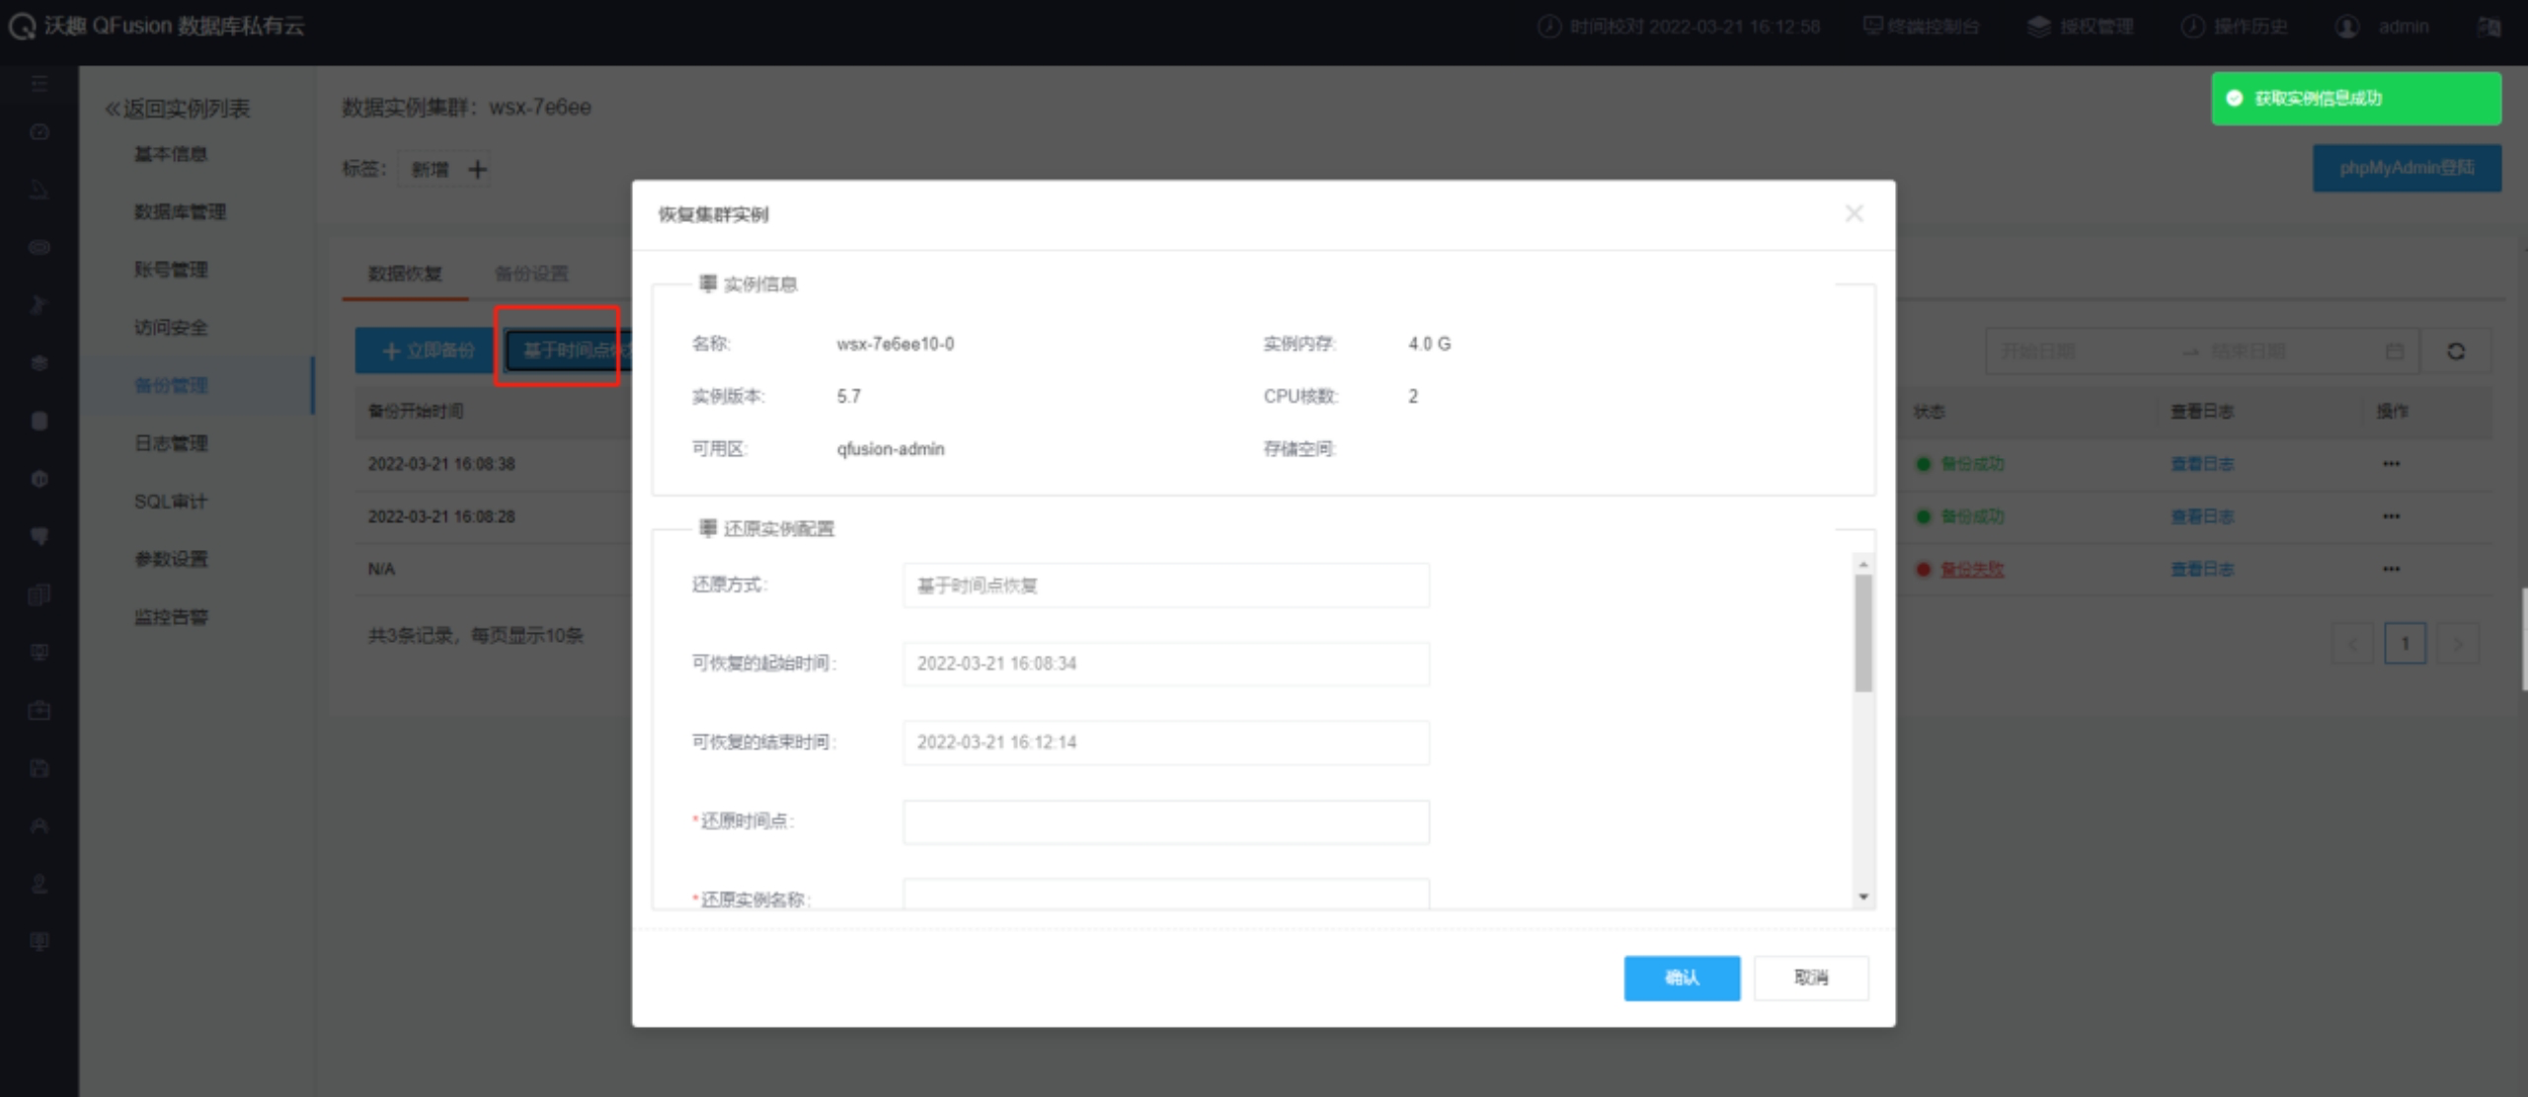Open the more actions menu for 16:08:38 backup
The image size is (2528, 1097).
[2391, 464]
